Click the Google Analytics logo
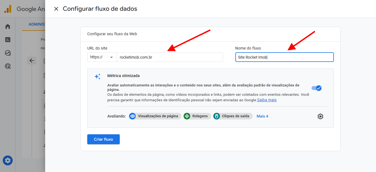The height and width of the screenshot is (172, 376). click(x=8, y=9)
